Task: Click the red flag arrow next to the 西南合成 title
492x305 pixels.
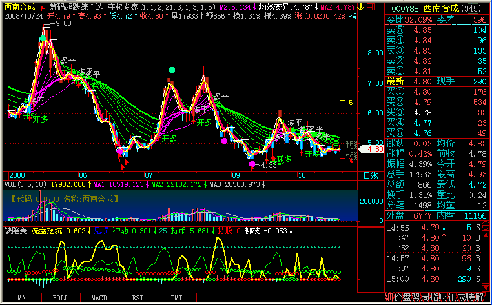Action: tap(43, 7)
